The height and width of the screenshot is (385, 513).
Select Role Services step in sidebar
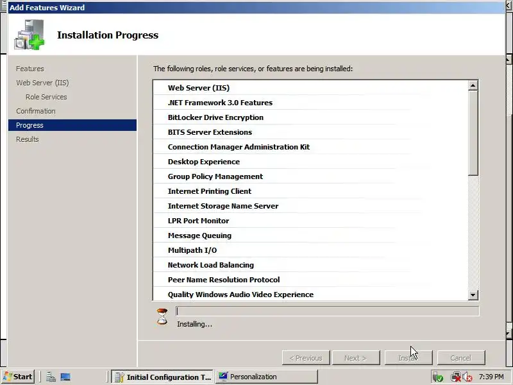pyautogui.click(x=46, y=97)
